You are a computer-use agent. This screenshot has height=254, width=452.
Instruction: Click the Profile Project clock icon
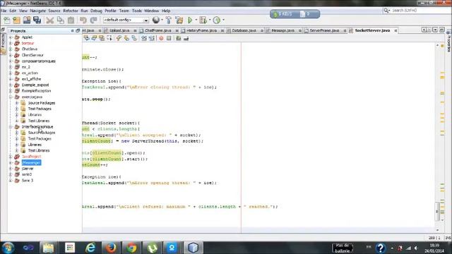tap(217, 20)
